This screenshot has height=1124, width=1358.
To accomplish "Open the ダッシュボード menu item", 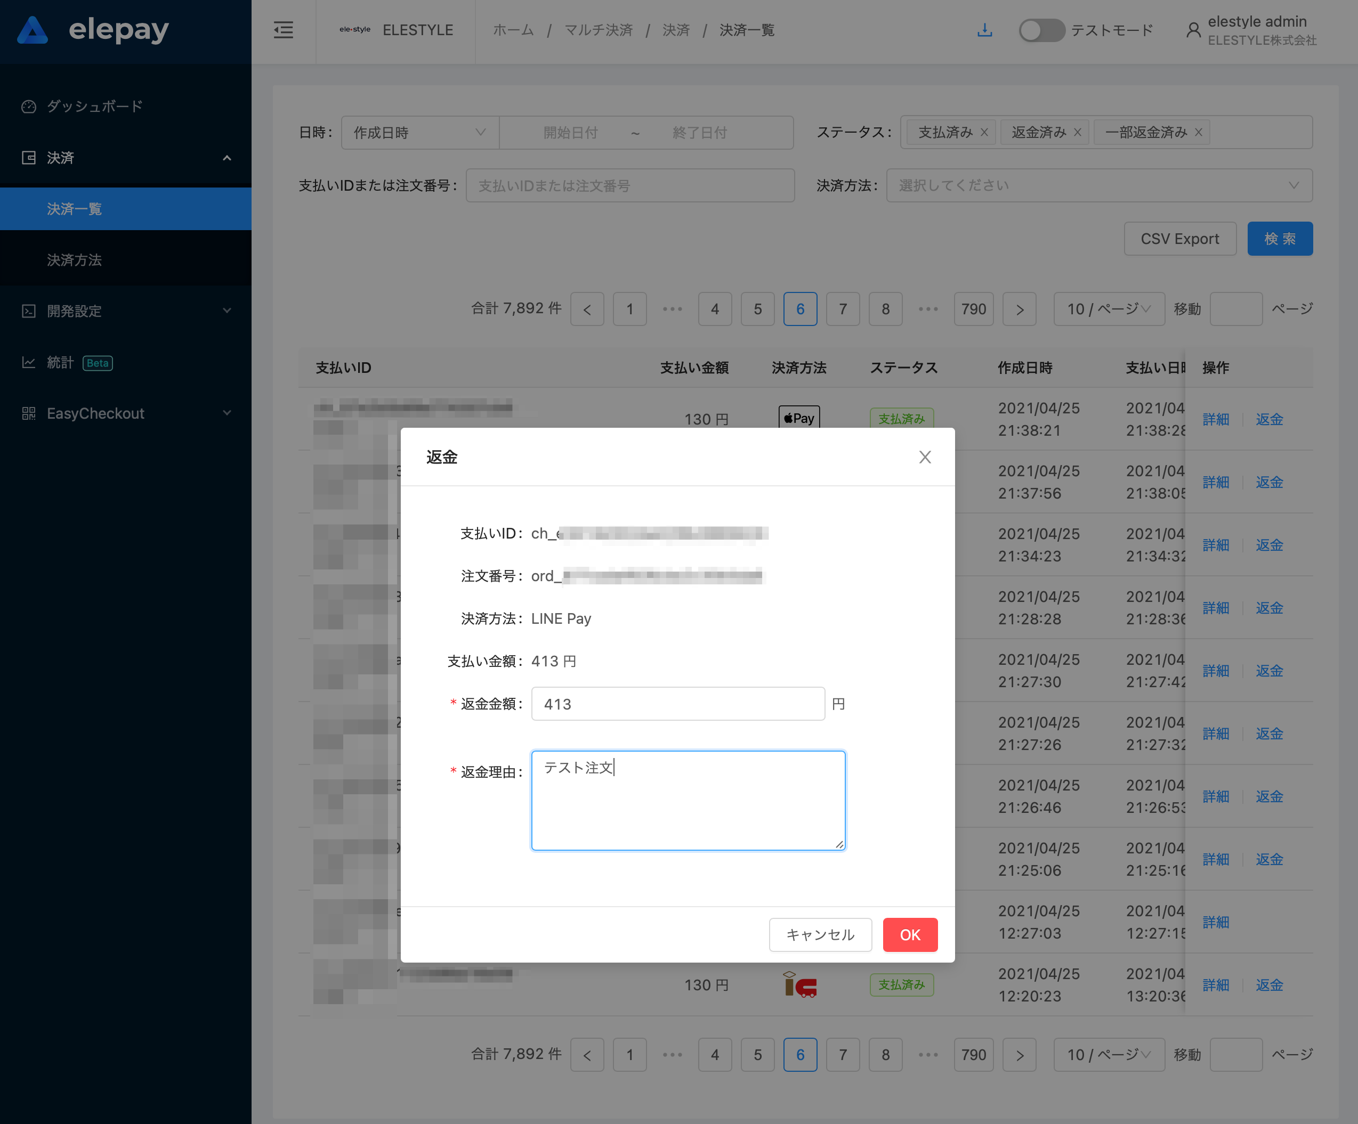I will point(94,106).
